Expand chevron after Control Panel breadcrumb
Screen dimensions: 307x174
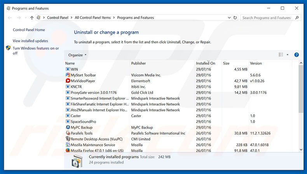coord(72,18)
